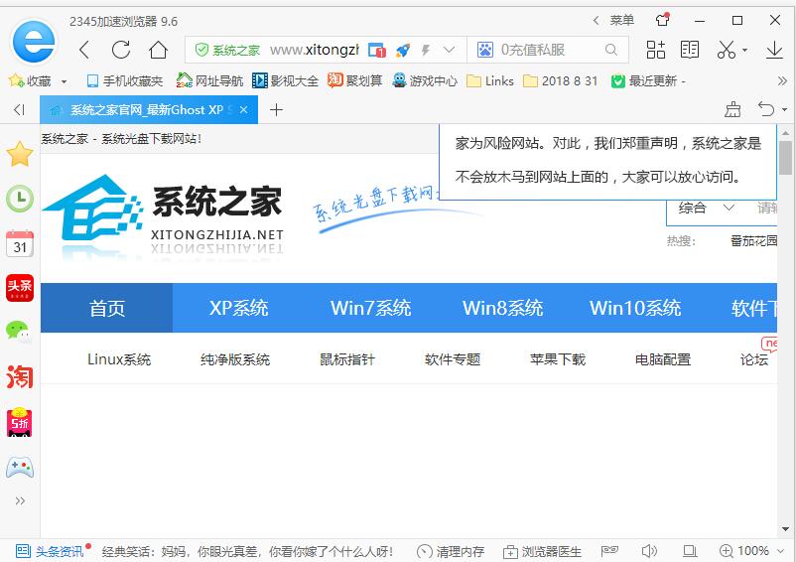Viewport: 796px width, 562px height.
Task: Collapse the sidebar with tab bar toggle
Action: tap(19, 109)
